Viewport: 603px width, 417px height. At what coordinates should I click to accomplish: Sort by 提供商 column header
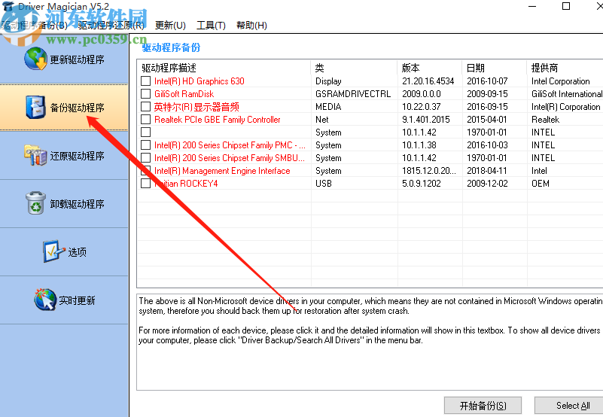click(x=565, y=68)
